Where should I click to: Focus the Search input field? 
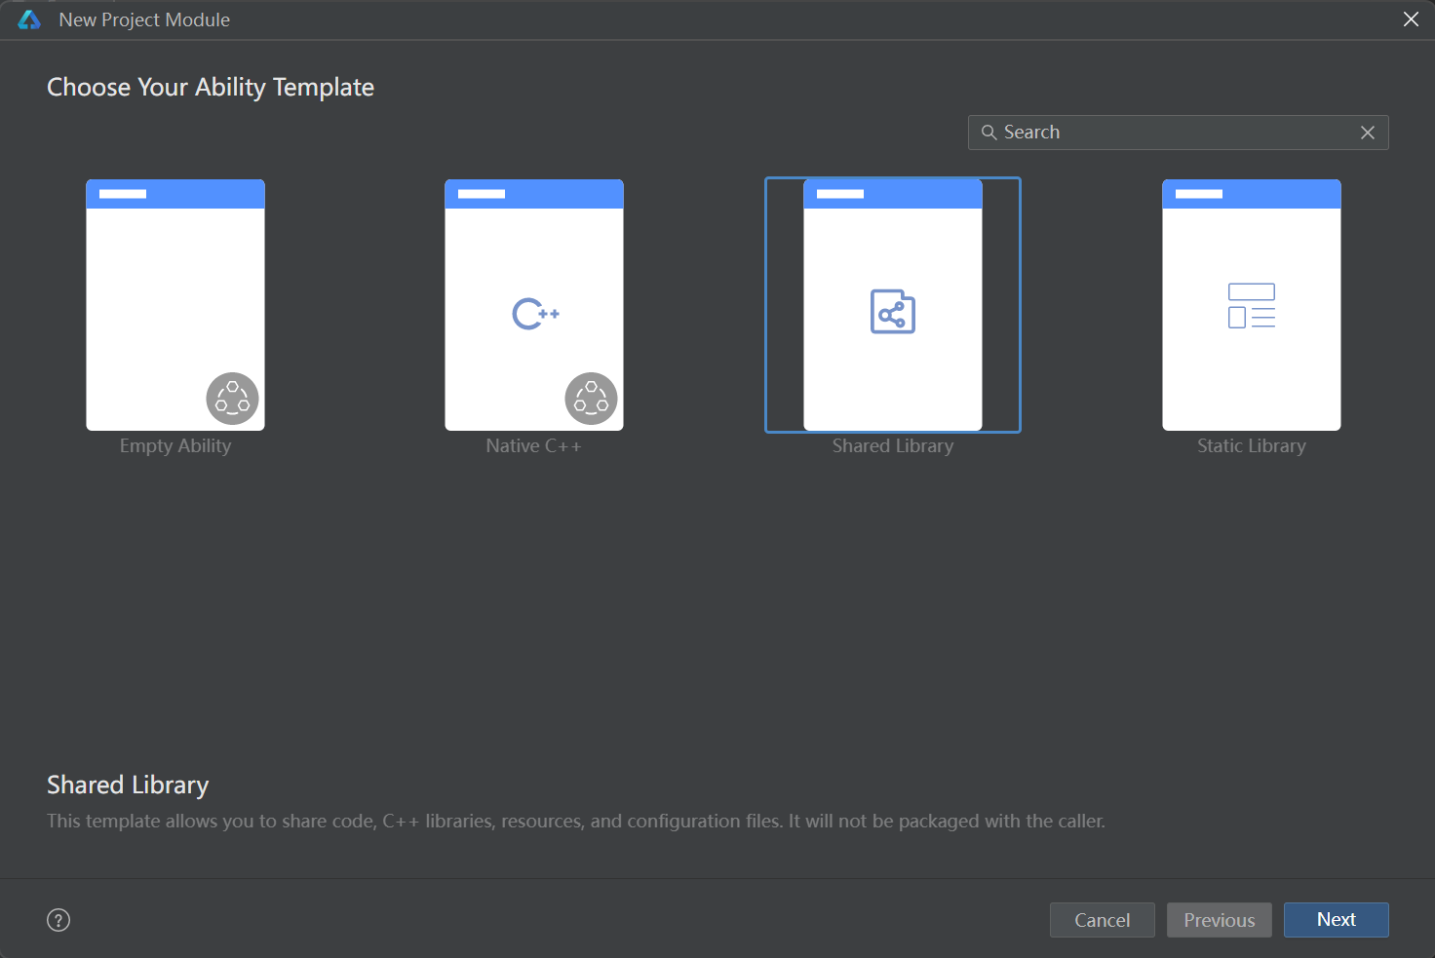tap(1170, 133)
